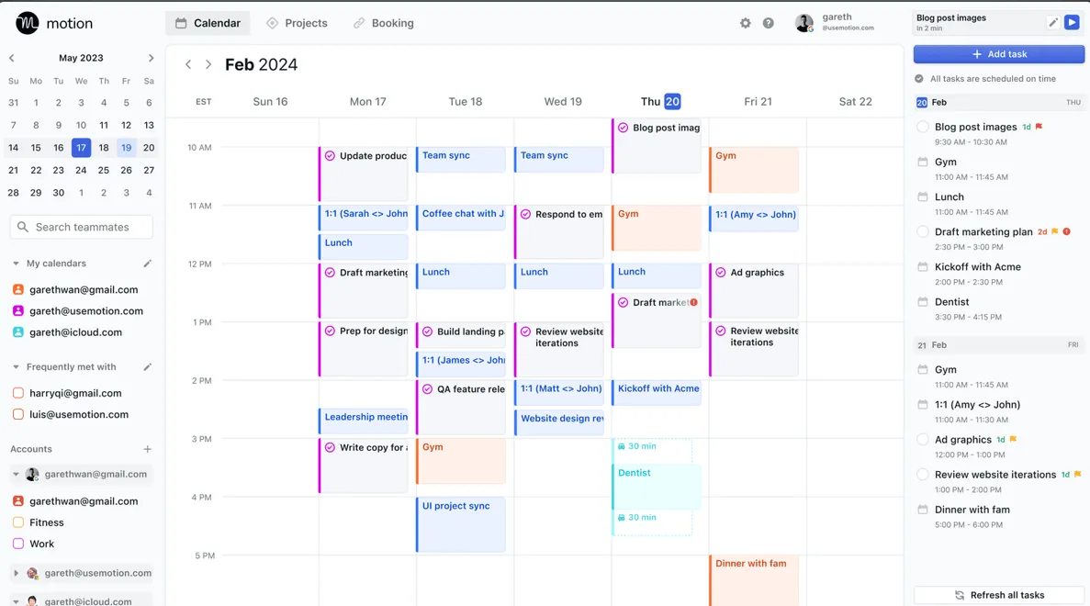
Task: Switch to Projects tab
Action: click(x=297, y=23)
